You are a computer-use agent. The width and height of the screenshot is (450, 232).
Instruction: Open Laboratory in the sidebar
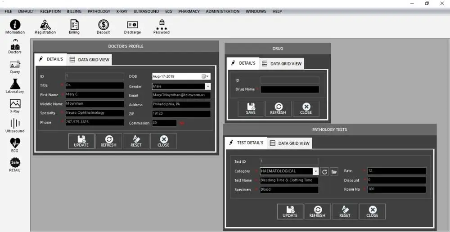tap(15, 86)
